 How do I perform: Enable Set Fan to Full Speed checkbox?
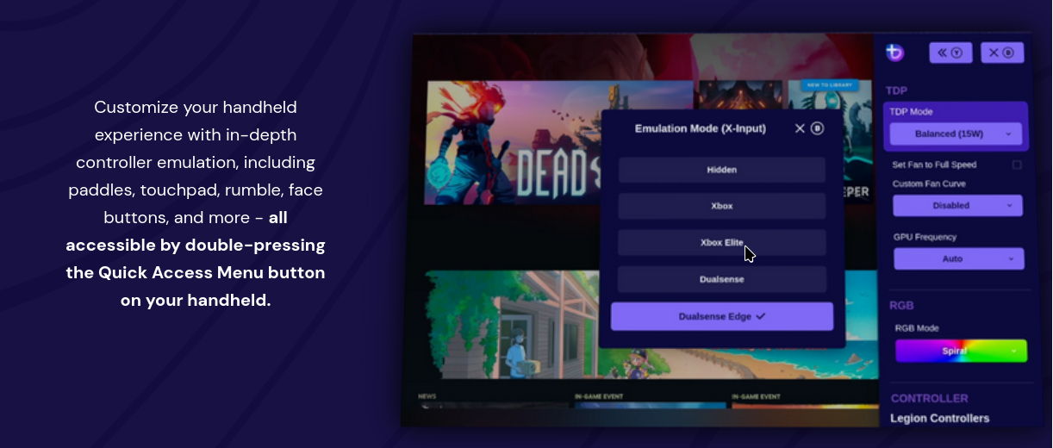[1017, 165]
